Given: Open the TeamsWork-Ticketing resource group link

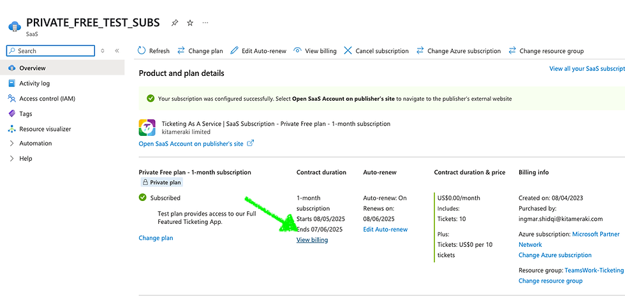Looking at the screenshot, I should coord(594,270).
